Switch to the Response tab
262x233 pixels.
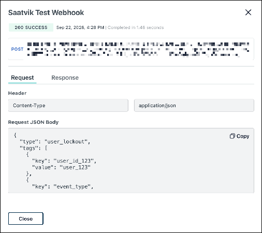pyautogui.click(x=65, y=78)
